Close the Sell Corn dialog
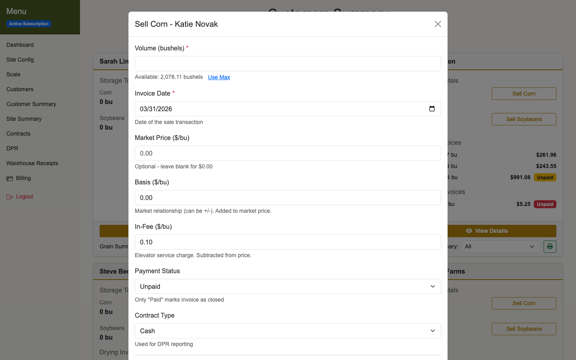Image resolution: width=576 pixels, height=360 pixels. pos(438,24)
